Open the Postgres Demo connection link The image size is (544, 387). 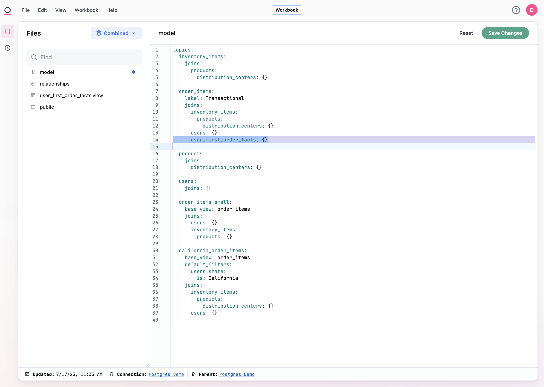pos(166,374)
